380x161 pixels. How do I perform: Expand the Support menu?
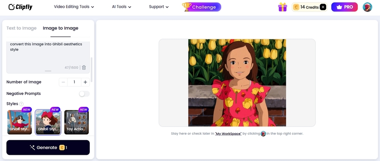click(159, 7)
